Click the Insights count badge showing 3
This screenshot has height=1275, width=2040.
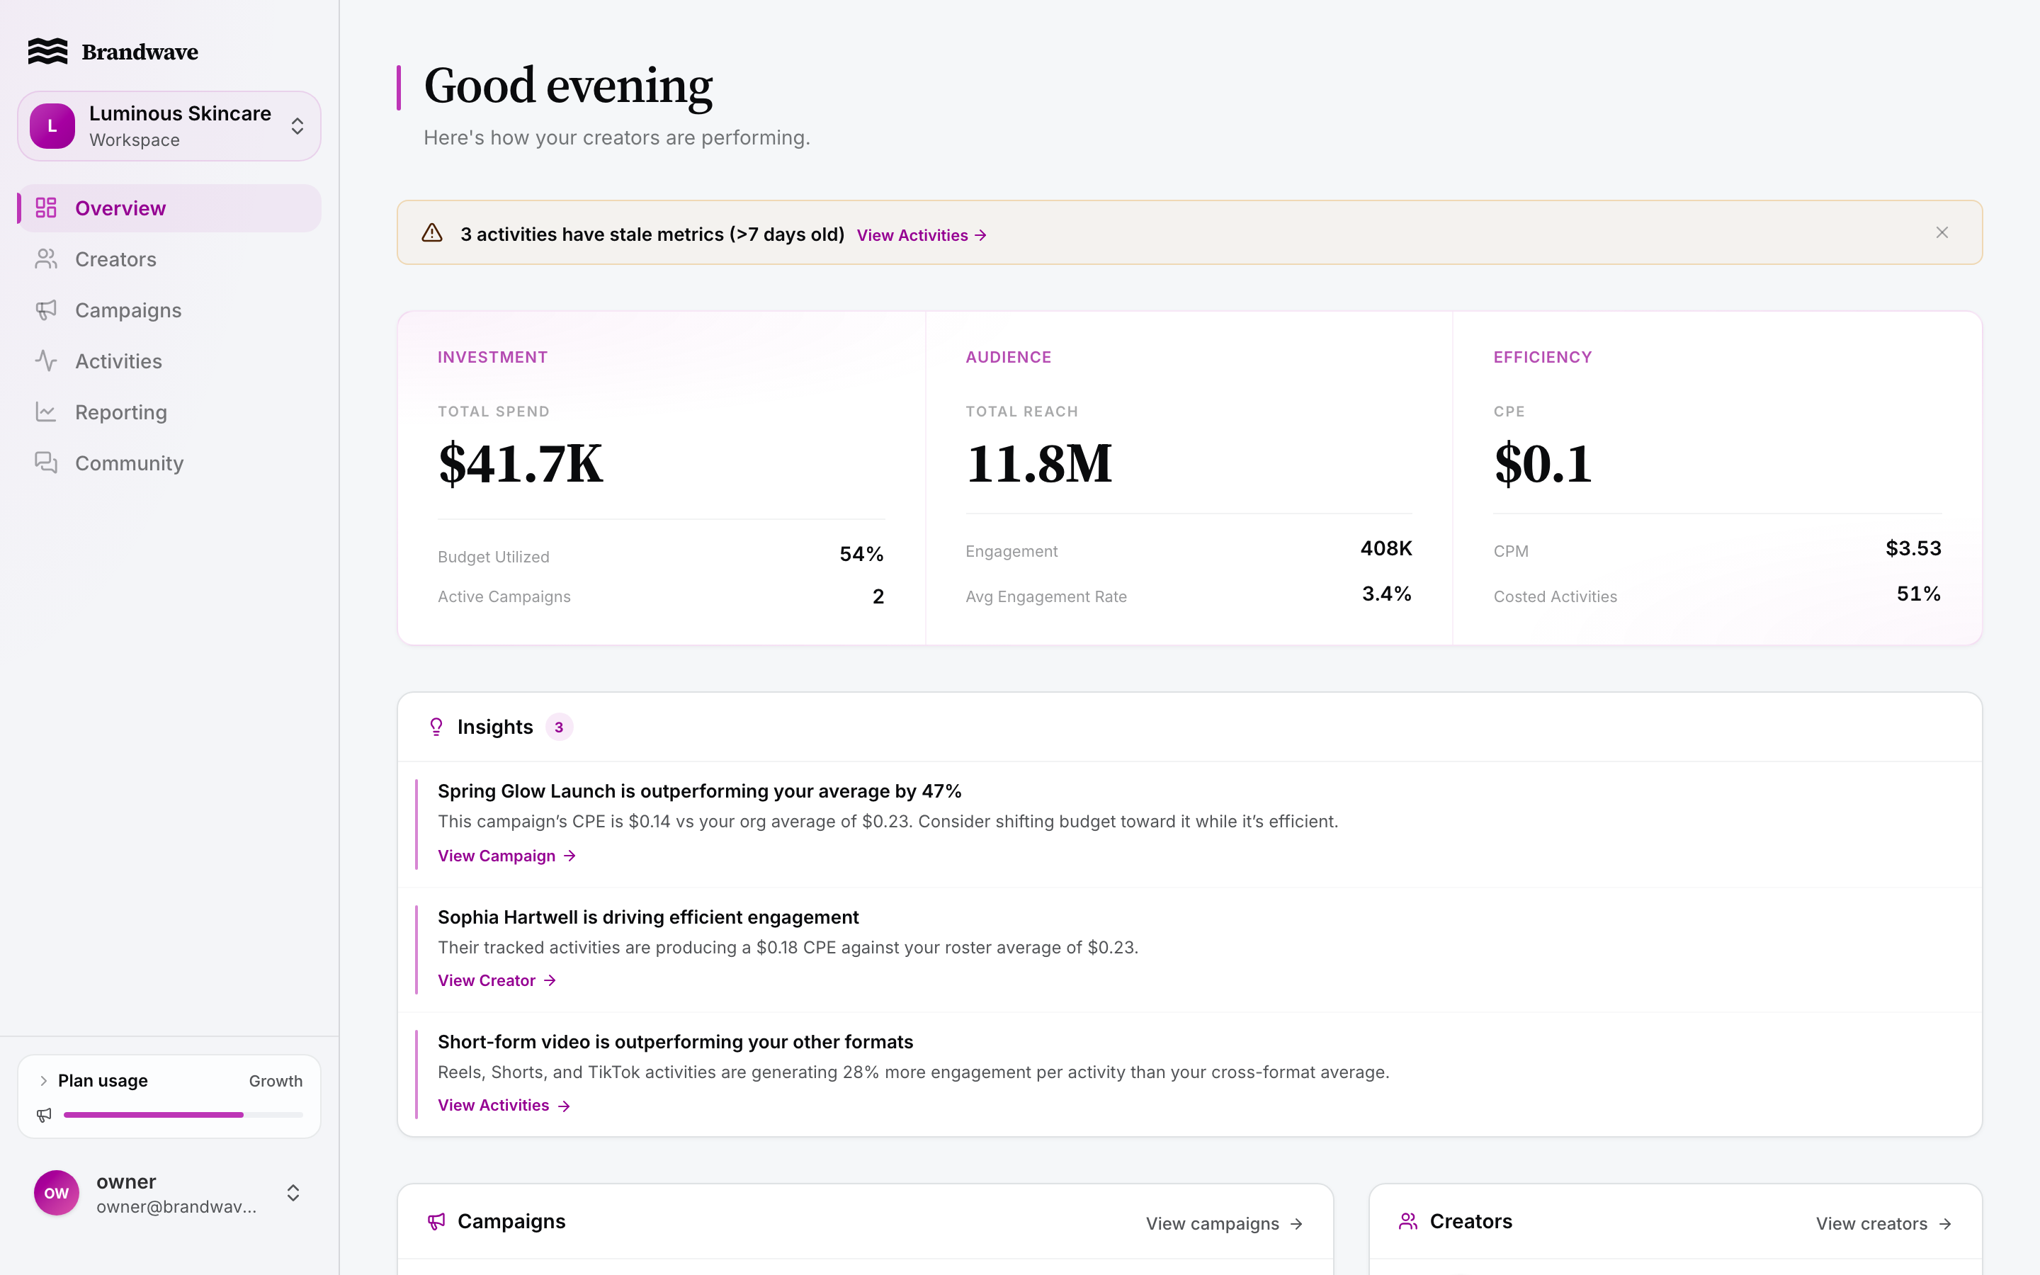(559, 727)
